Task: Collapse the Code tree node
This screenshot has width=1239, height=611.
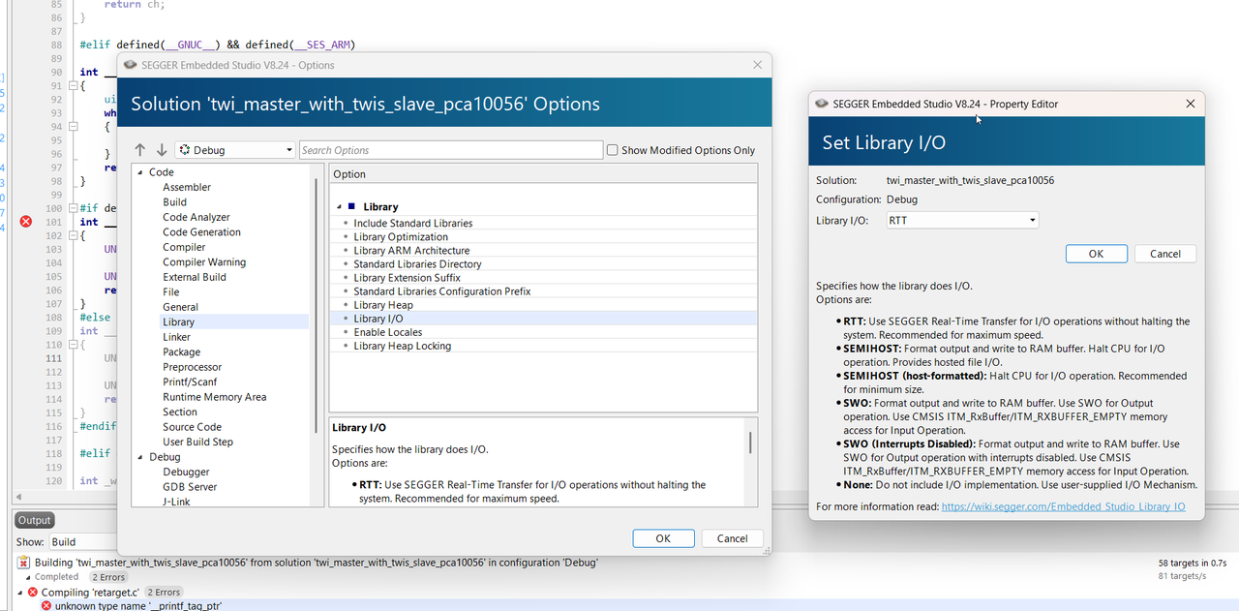Action: (139, 172)
